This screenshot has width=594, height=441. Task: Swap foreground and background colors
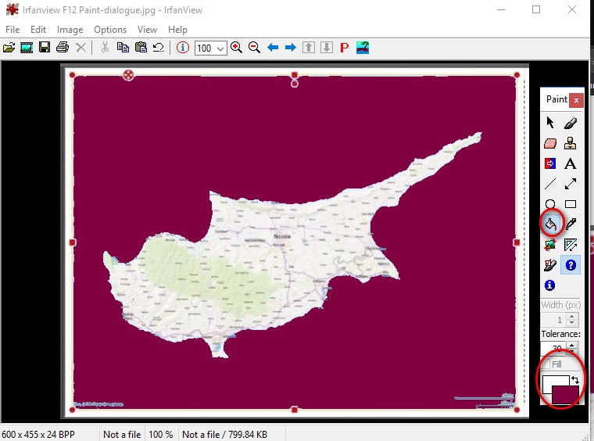point(575,379)
